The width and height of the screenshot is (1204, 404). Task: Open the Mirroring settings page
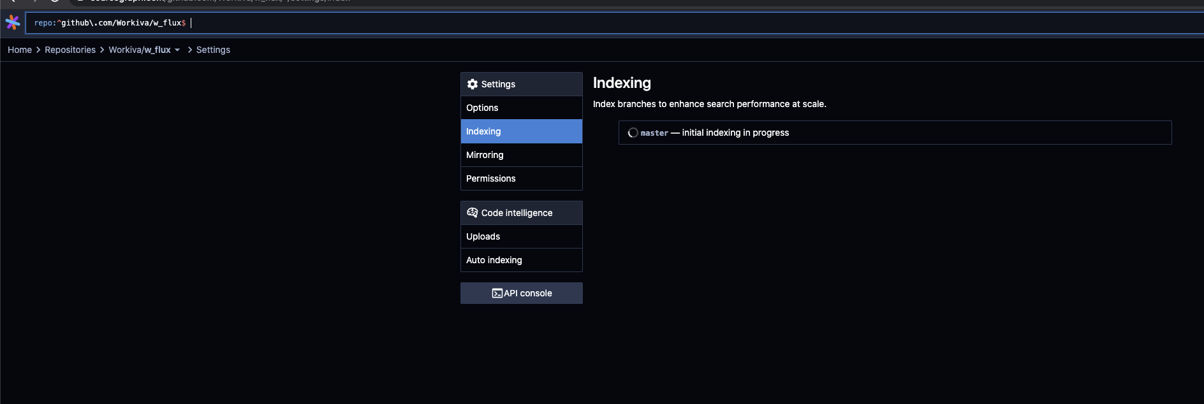pyautogui.click(x=522, y=155)
